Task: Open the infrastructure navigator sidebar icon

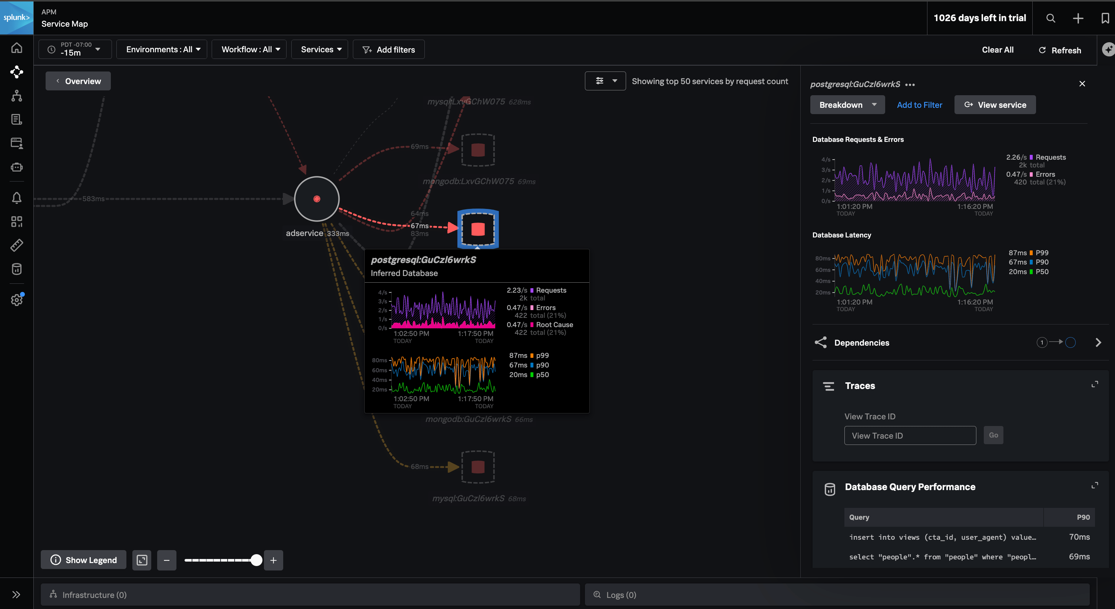Action: coord(16,96)
